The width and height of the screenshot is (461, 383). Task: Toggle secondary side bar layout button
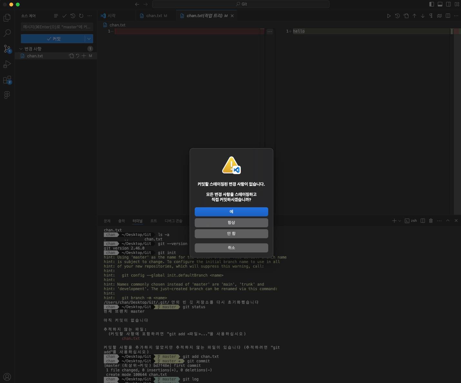point(448,4)
